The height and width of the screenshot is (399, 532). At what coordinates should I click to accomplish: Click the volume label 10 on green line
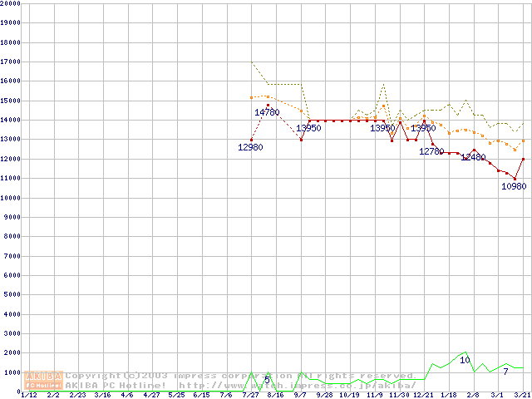[465, 360]
